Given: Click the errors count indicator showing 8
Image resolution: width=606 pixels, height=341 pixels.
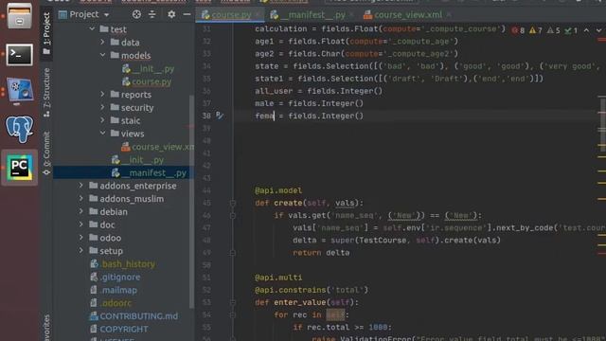Looking at the screenshot, I should 518,30.
